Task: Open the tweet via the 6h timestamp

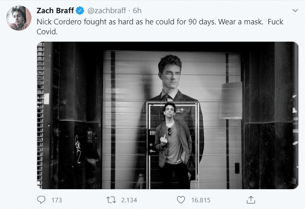Action: (137, 11)
